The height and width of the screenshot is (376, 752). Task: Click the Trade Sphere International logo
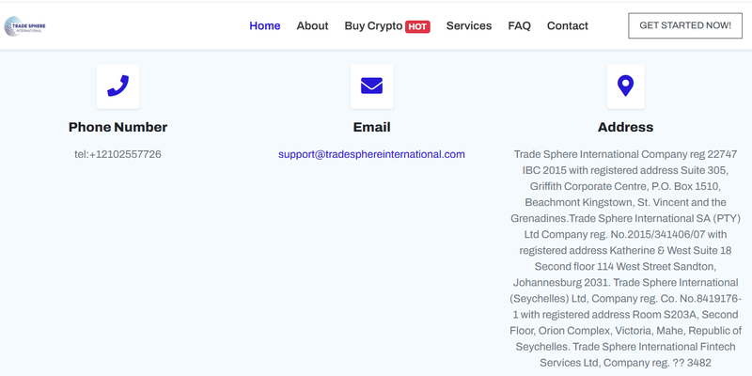(24, 26)
